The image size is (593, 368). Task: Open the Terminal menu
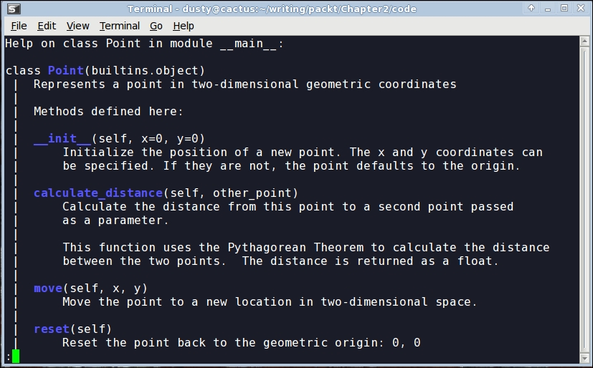119,26
